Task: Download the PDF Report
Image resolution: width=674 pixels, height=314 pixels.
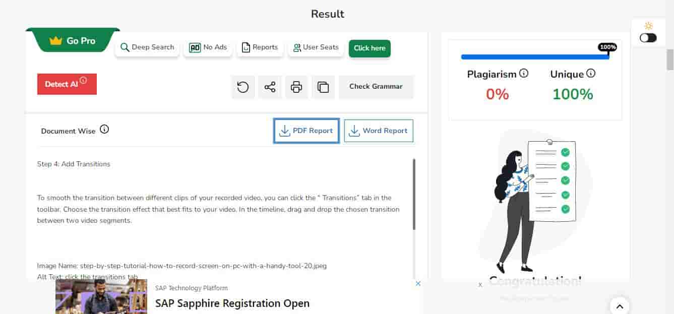Action: [x=307, y=131]
